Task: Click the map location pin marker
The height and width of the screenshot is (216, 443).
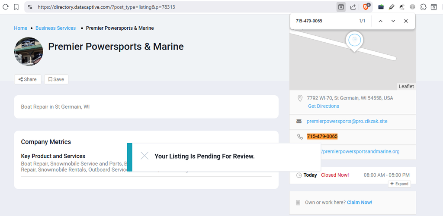Action: [x=355, y=41]
